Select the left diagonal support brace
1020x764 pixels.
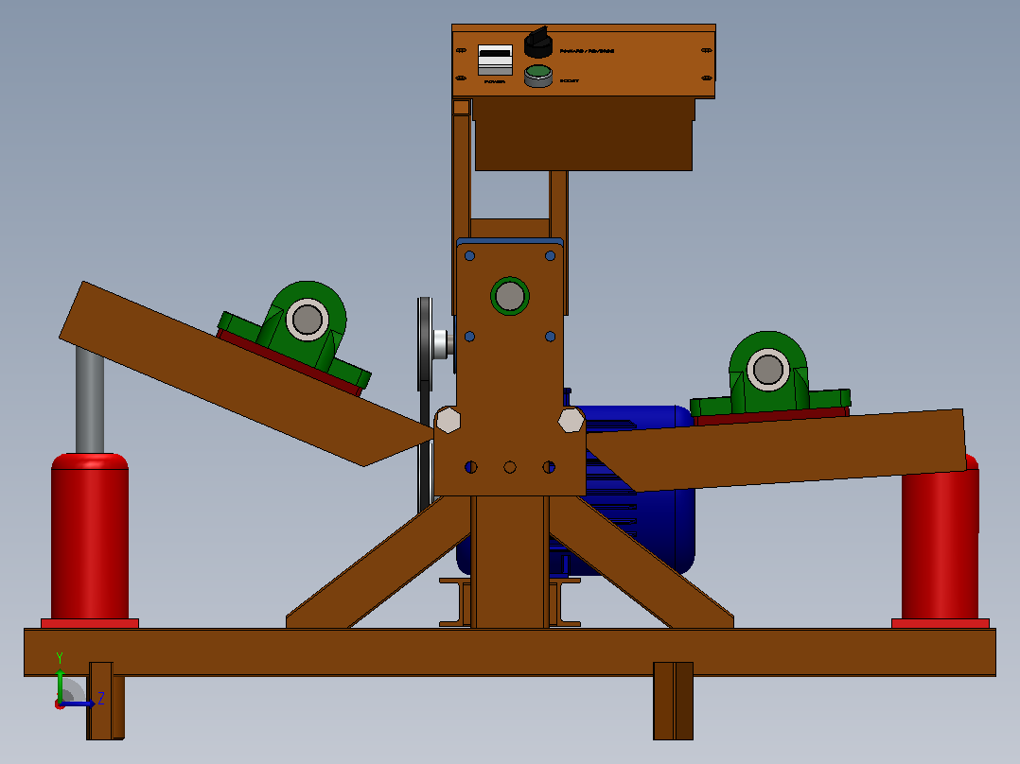tap(378, 564)
